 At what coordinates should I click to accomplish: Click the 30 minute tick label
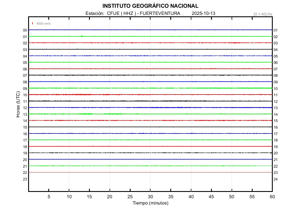tap(150, 197)
